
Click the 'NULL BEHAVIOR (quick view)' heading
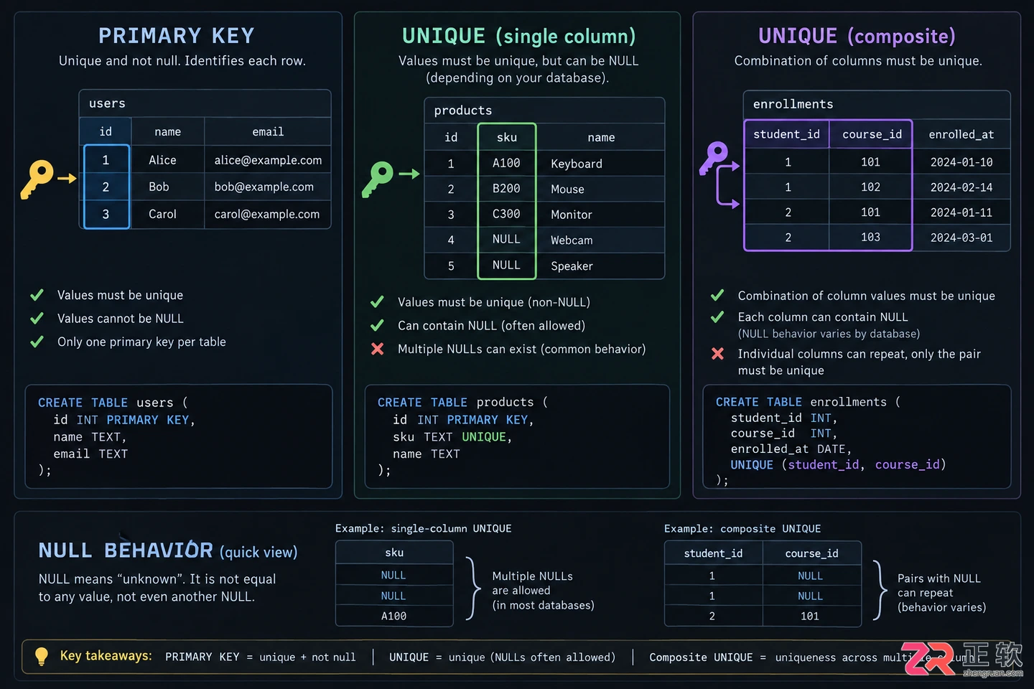coord(167,550)
